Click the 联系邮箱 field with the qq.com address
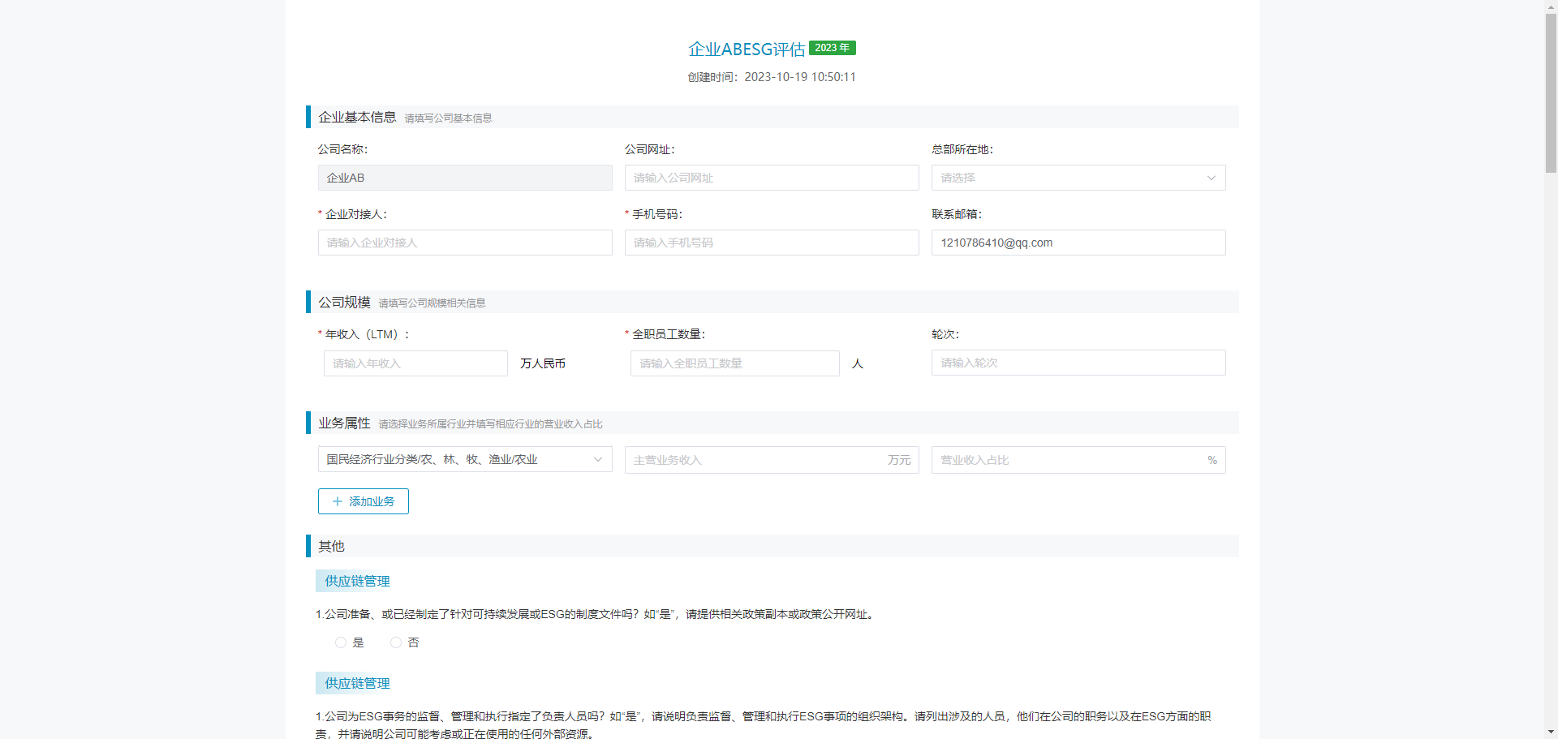The height and width of the screenshot is (739, 1558). point(1078,243)
